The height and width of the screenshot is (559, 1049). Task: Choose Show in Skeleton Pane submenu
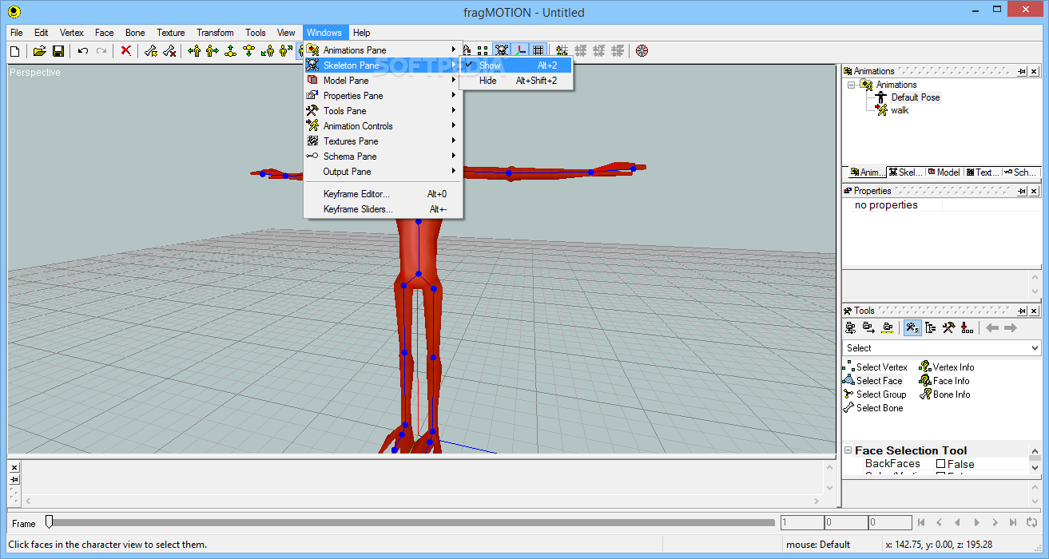(x=516, y=65)
